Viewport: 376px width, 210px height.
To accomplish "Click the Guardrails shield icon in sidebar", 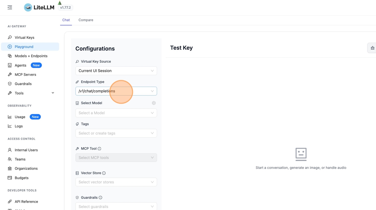I will [x=10, y=84].
